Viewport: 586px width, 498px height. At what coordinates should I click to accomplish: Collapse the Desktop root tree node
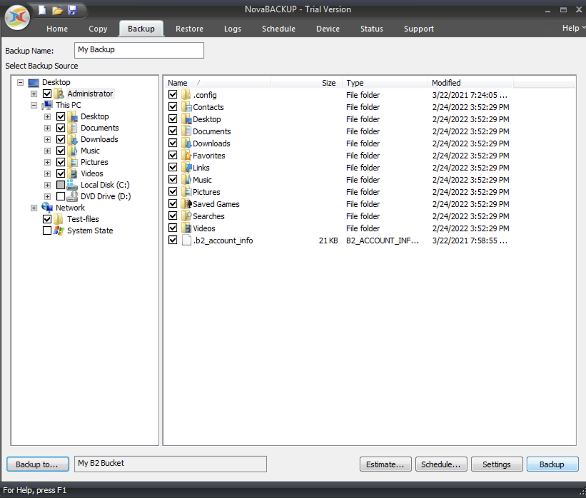pos(21,82)
